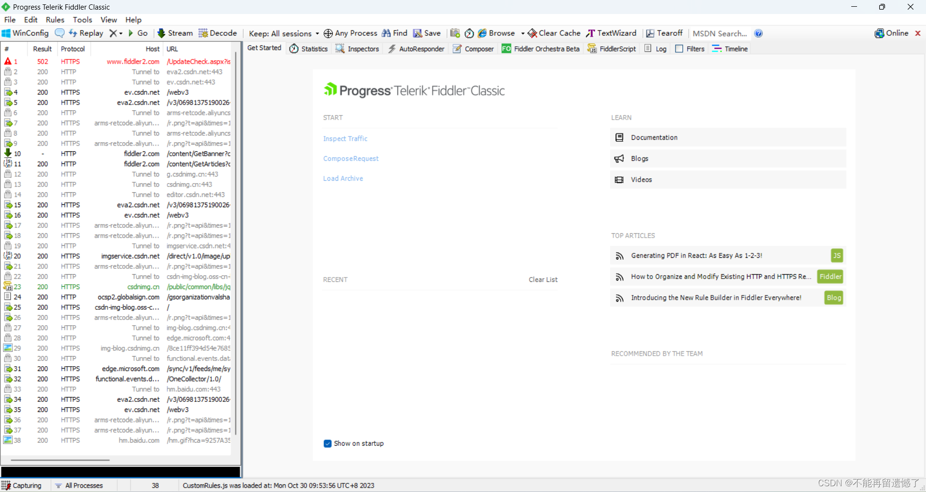Switch to the Statistics tab
Image resolution: width=926 pixels, height=492 pixels.
tap(309, 49)
